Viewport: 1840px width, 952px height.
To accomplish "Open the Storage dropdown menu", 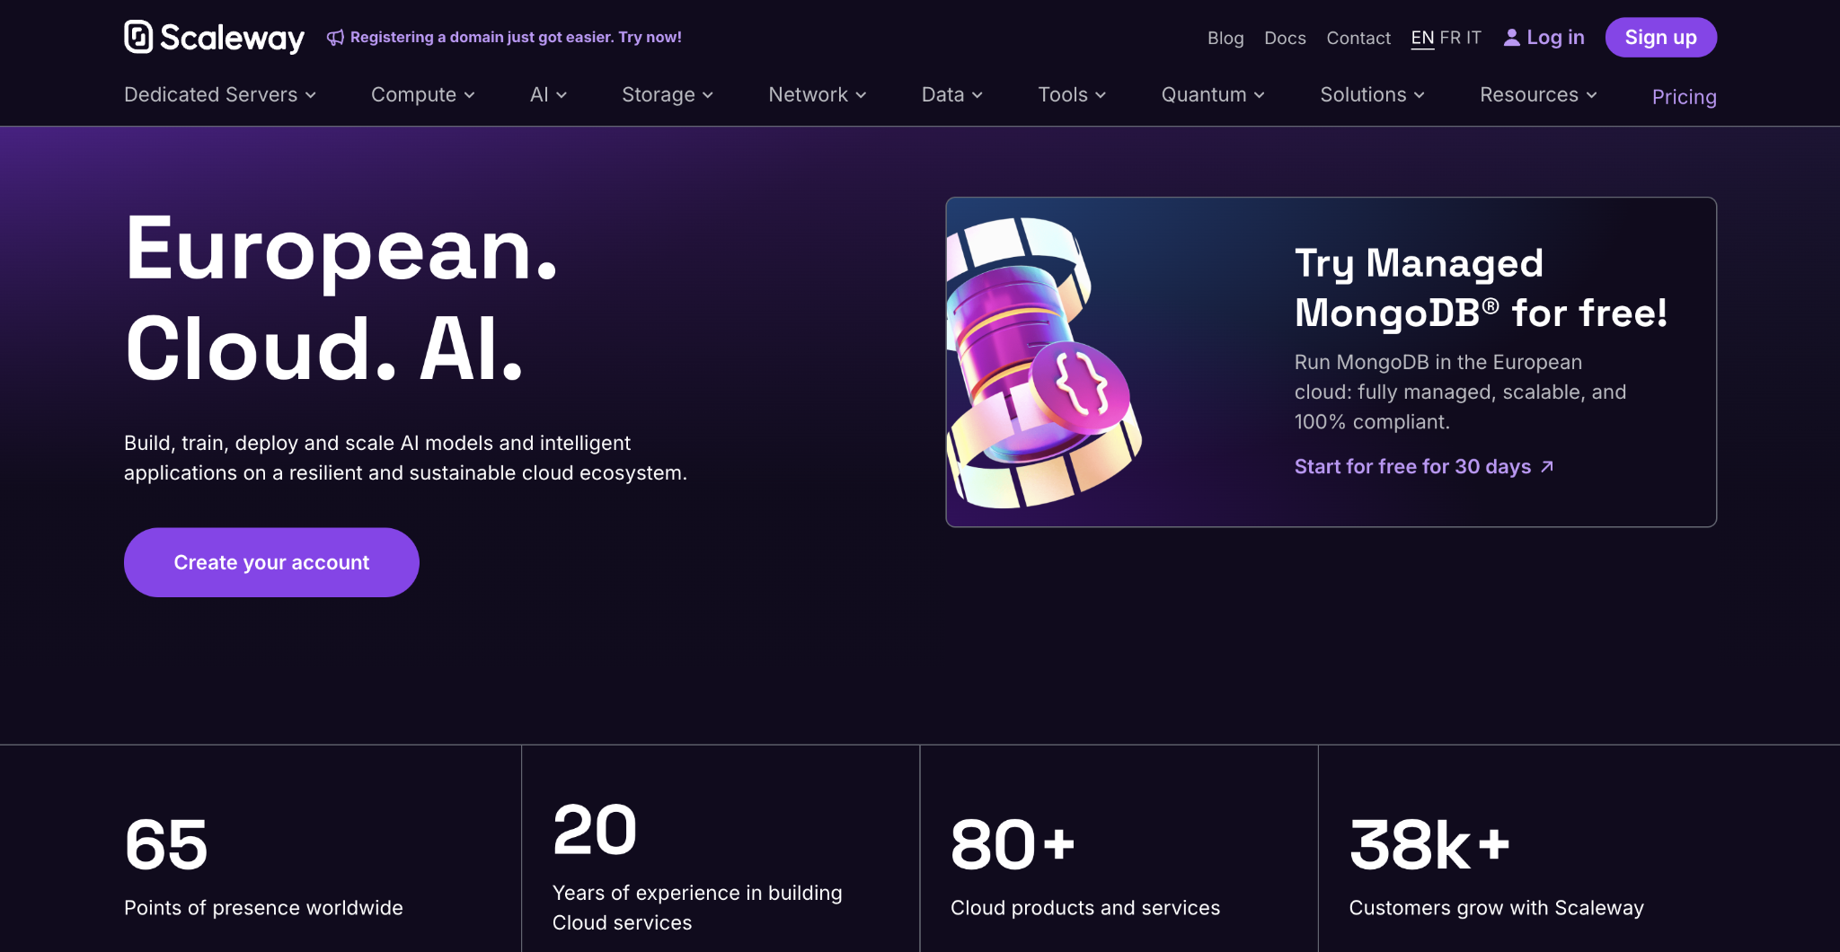I will (667, 94).
